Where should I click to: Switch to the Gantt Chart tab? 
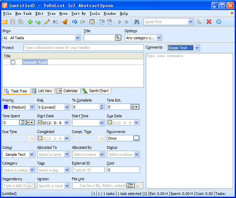(x=96, y=91)
